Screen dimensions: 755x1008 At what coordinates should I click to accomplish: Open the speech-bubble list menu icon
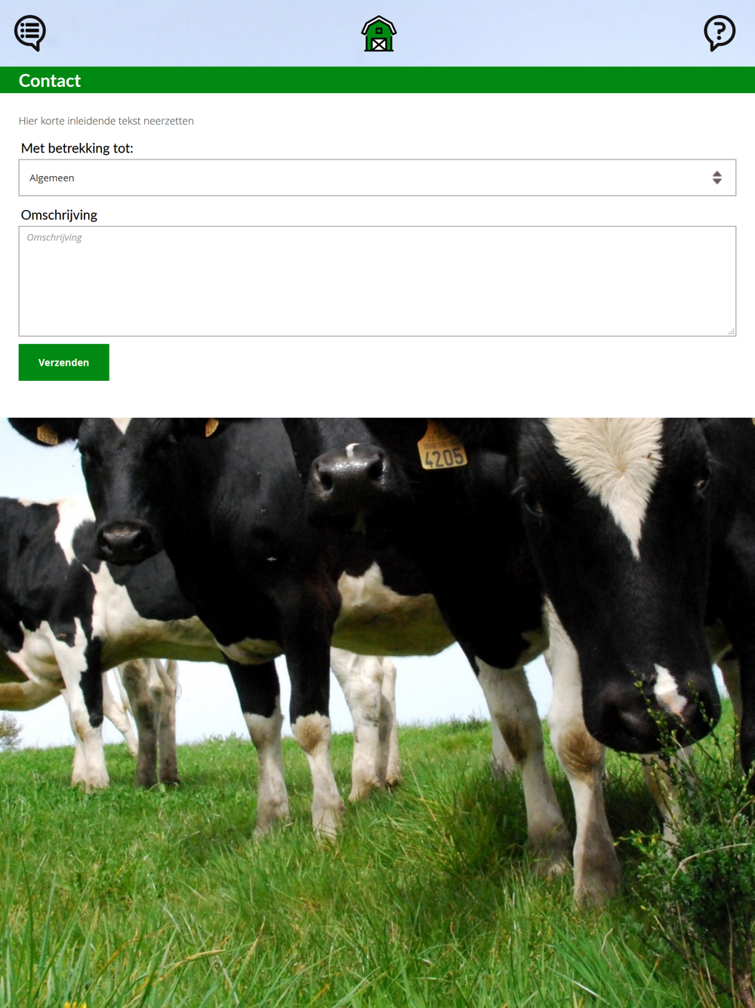coord(30,33)
